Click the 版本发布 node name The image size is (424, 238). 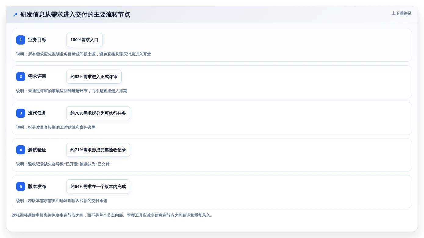tap(37, 186)
